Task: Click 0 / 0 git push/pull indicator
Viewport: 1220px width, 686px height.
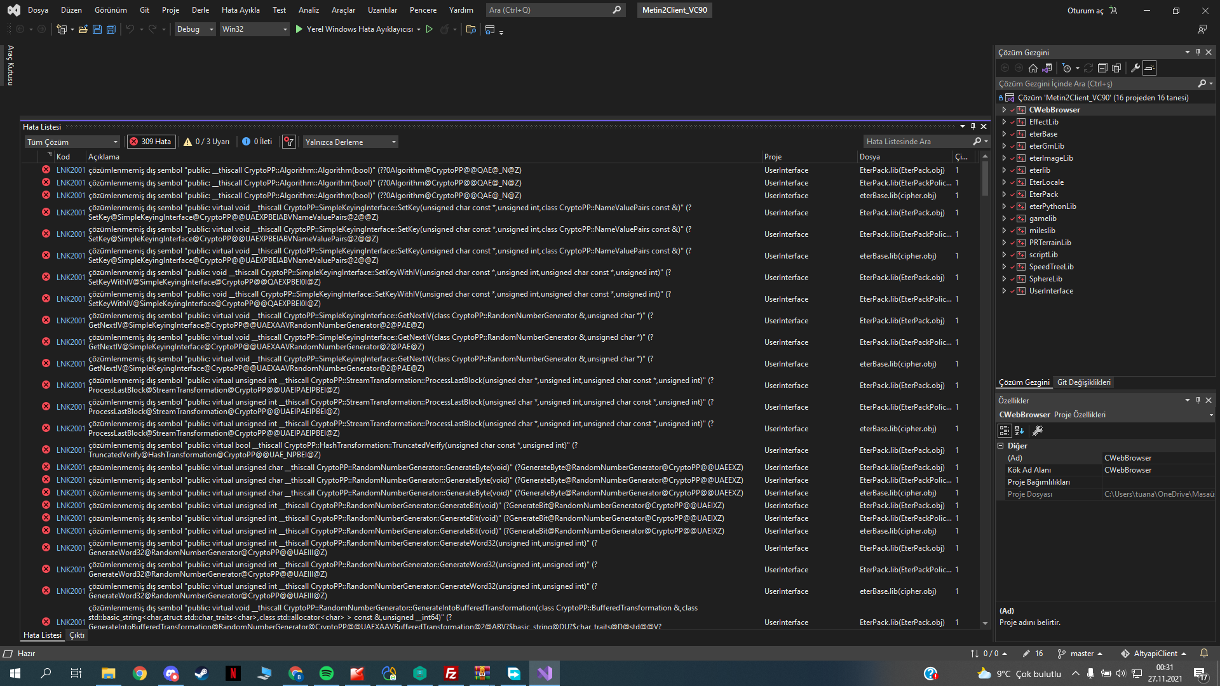Action: pyautogui.click(x=989, y=654)
